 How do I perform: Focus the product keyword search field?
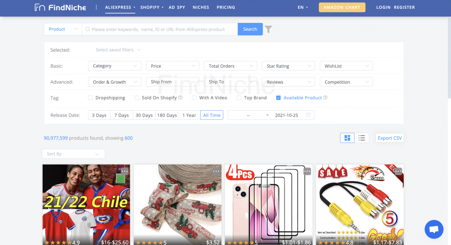point(160,29)
